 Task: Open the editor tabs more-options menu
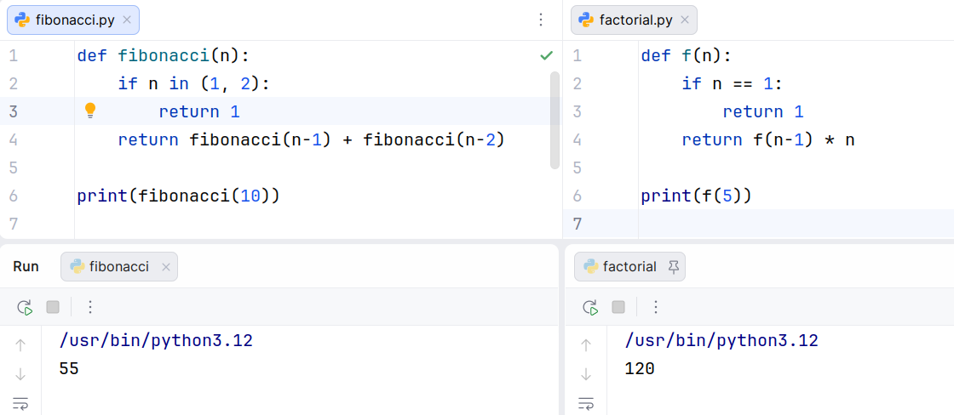tap(540, 20)
